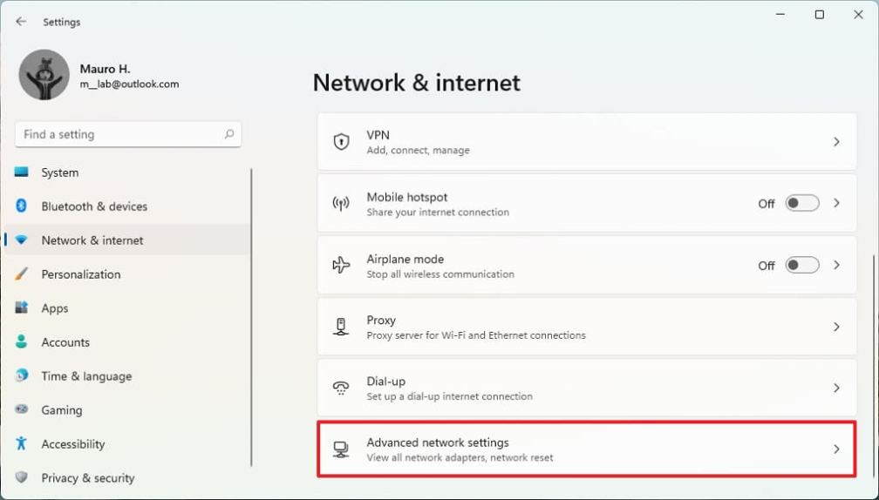Click the Proxy server icon
The height and width of the screenshot is (500, 879).
click(341, 327)
